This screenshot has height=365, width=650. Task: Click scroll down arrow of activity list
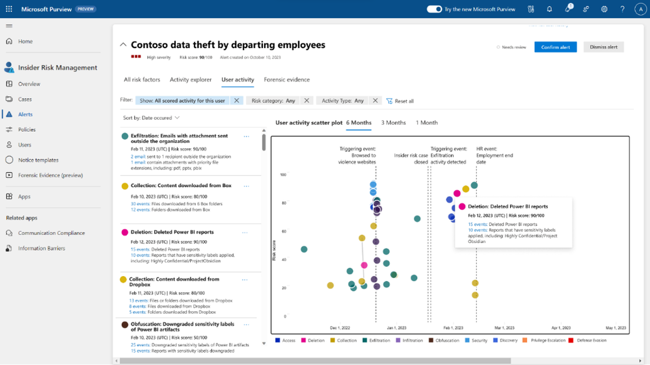coord(264,344)
